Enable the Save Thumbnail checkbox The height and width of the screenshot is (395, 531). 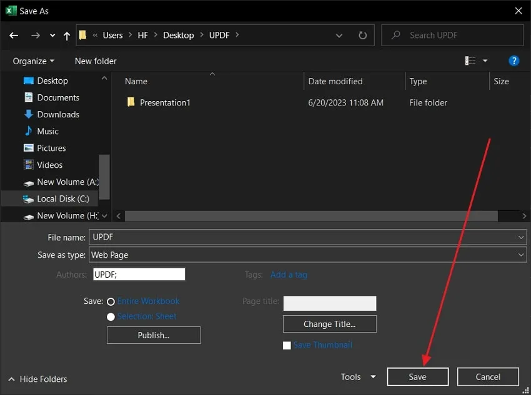click(x=287, y=345)
